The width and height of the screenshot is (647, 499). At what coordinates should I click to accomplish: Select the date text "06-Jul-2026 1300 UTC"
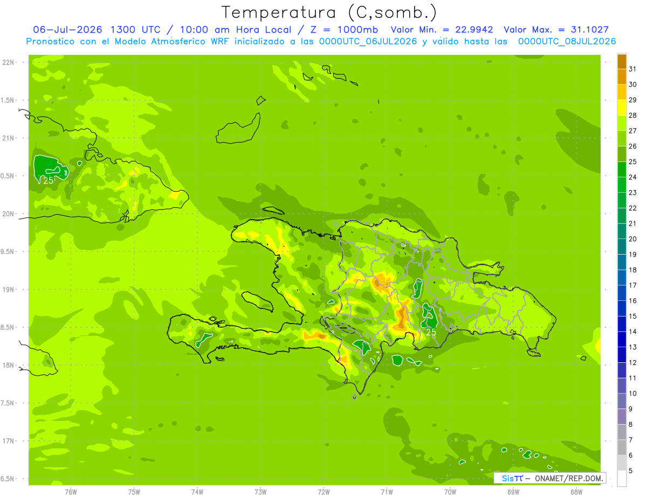click(x=96, y=30)
